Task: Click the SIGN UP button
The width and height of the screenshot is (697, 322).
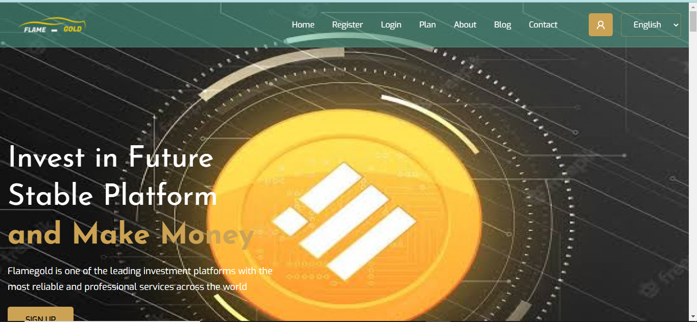Action: [x=40, y=314]
